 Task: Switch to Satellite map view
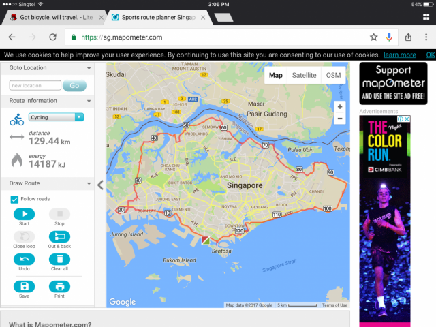click(304, 76)
